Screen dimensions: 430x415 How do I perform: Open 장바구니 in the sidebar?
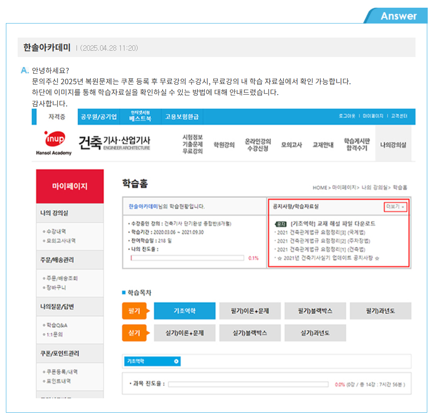tap(56, 287)
